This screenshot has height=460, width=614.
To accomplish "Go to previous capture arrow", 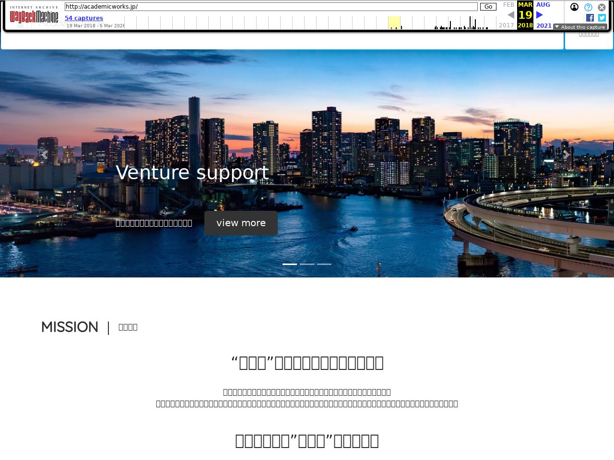I will tap(511, 15).
